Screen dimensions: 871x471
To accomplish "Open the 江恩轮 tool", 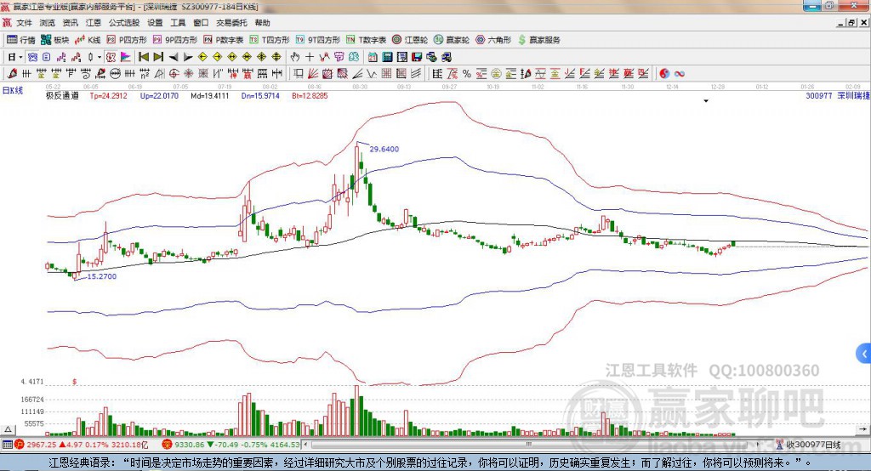I will pyautogui.click(x=410, y=40).
